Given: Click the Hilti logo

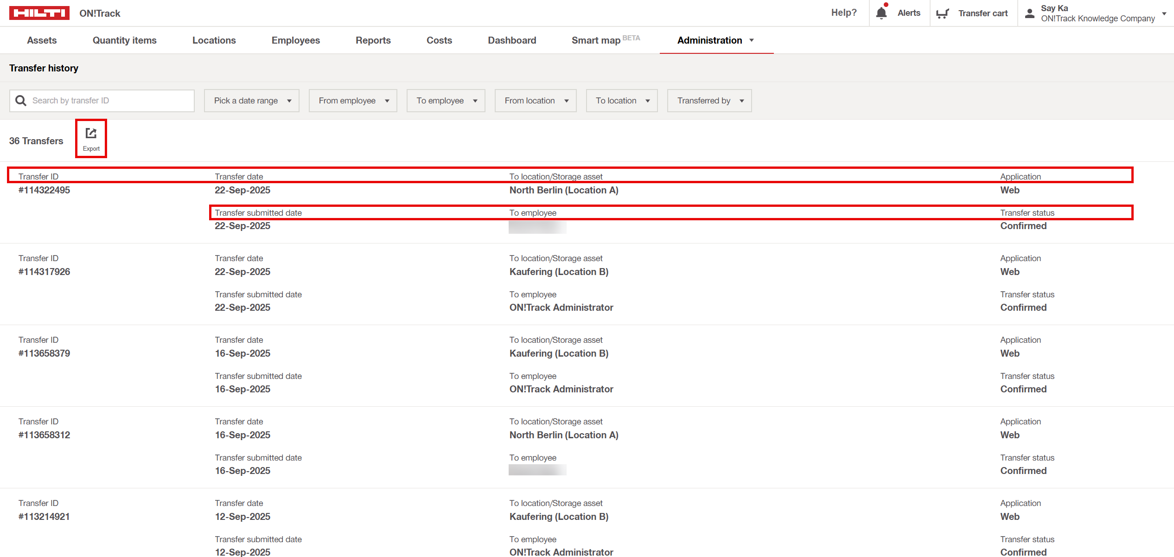Looking at the screenshot, I should coord(39,13).
